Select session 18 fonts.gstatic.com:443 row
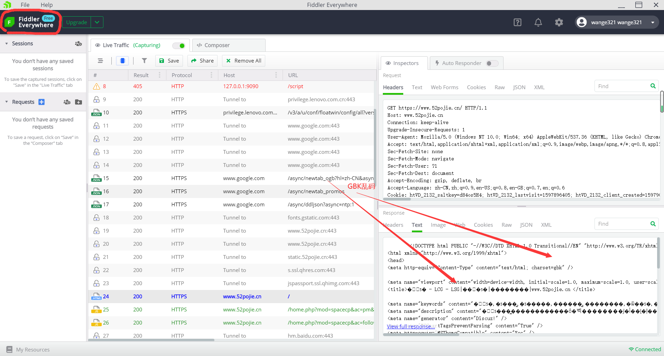Image resolution: width=664 pixels, height=356 pixels. point(232,218)
